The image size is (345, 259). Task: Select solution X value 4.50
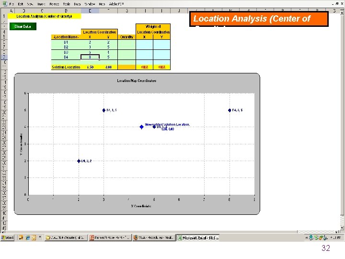pyautogui.click(x=90, y=67)
